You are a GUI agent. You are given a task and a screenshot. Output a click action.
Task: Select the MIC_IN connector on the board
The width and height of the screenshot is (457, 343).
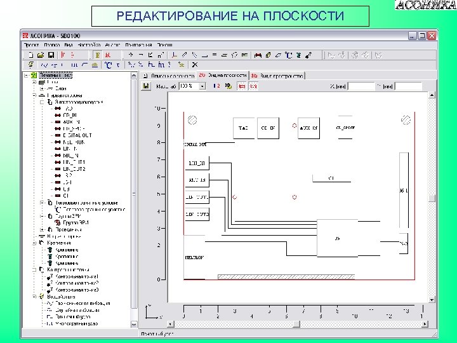tap(197, 180)
